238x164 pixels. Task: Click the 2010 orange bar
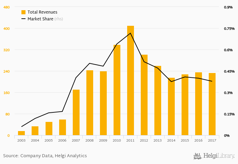(117, 90)
